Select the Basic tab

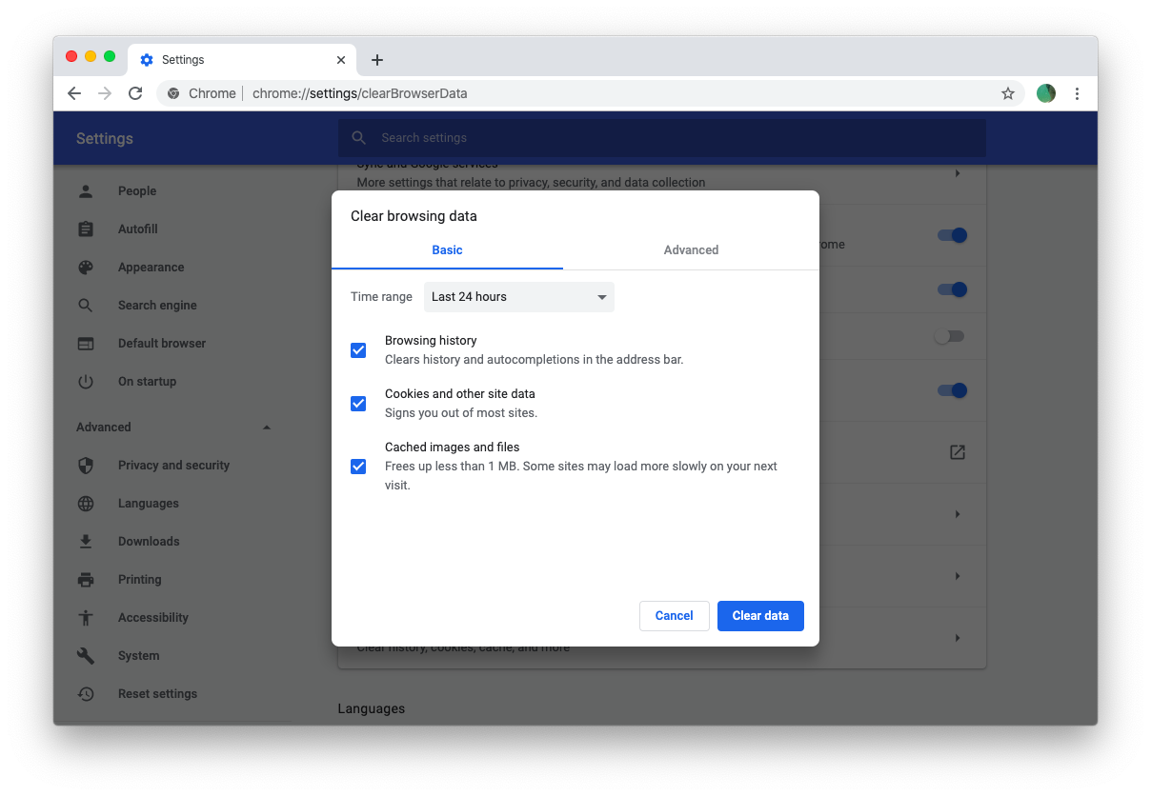click(x=447, y=249)
